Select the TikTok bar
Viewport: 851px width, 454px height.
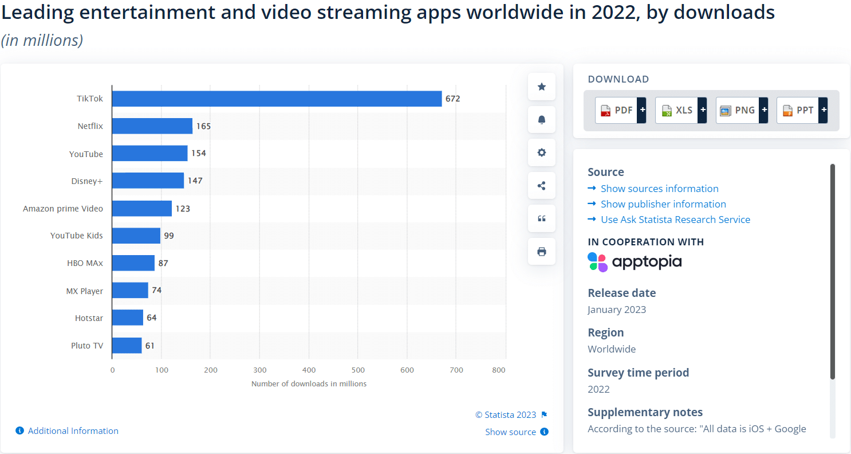click(x=277, y=99)
